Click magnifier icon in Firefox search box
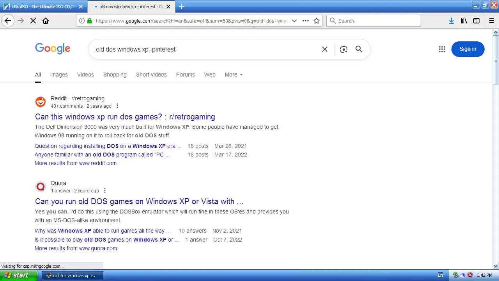 pyautogui.click(x=333, y=21)
